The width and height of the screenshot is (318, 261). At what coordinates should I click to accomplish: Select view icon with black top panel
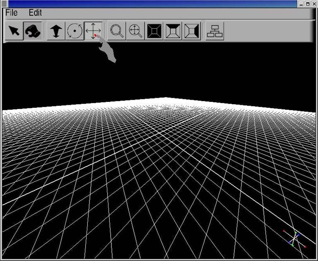click(173, 31)
